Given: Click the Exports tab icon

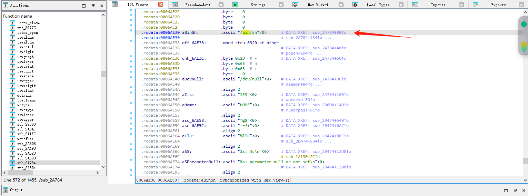Looking at the screenshot, I should [476, 5].
